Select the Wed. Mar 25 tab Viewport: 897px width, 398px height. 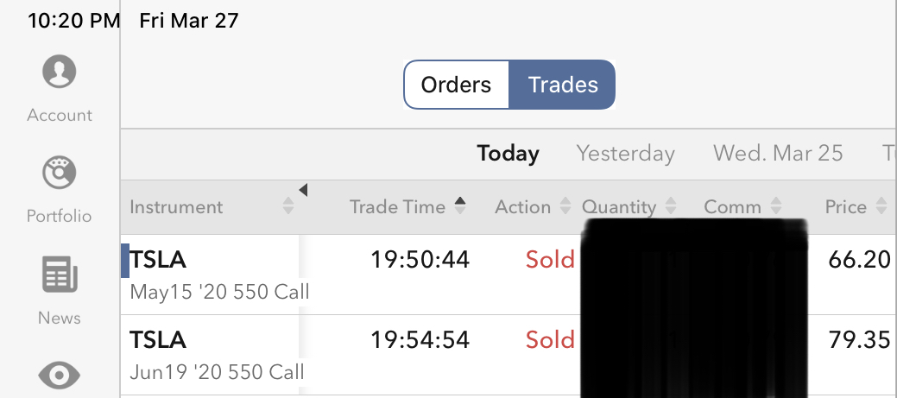click(x=777, y=154)
